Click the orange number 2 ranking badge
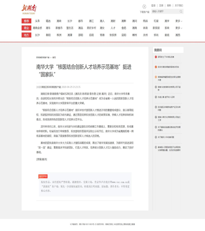This screenshot has height=231, width=205. coord(156,67)
